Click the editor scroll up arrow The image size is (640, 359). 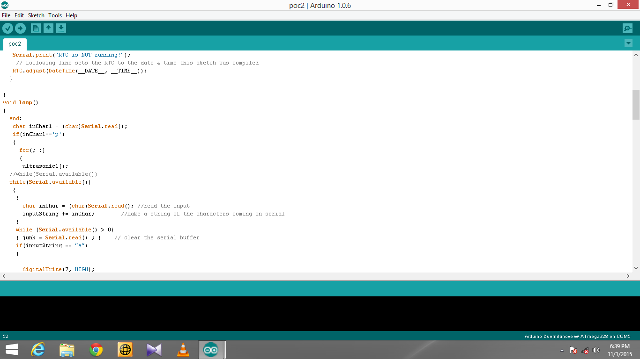[636, 54]
